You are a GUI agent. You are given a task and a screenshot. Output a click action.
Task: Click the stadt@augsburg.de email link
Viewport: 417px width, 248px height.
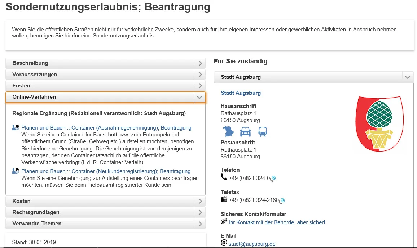252,244
